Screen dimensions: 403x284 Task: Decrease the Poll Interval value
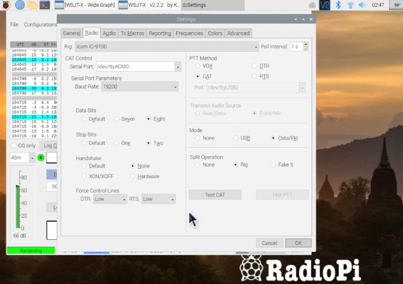coord(305,49)
